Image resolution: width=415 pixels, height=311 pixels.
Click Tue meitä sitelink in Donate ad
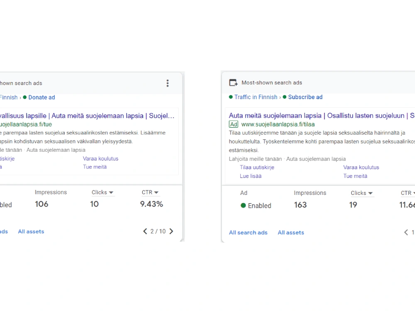pos(95,167)
